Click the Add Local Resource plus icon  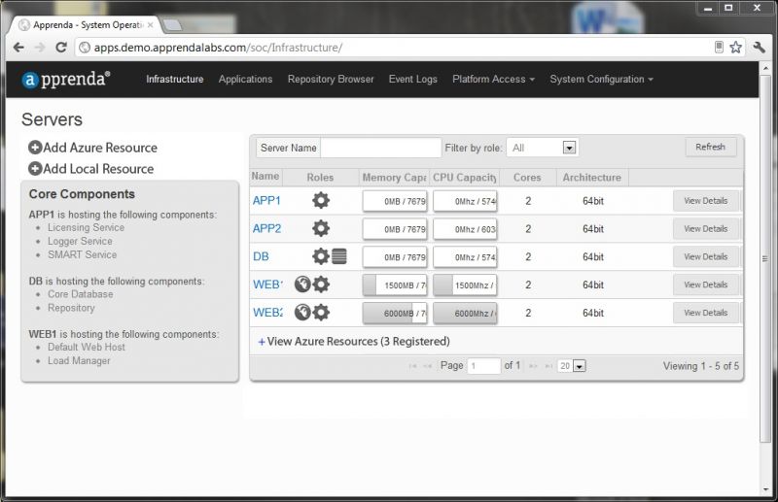coord(35,169)
